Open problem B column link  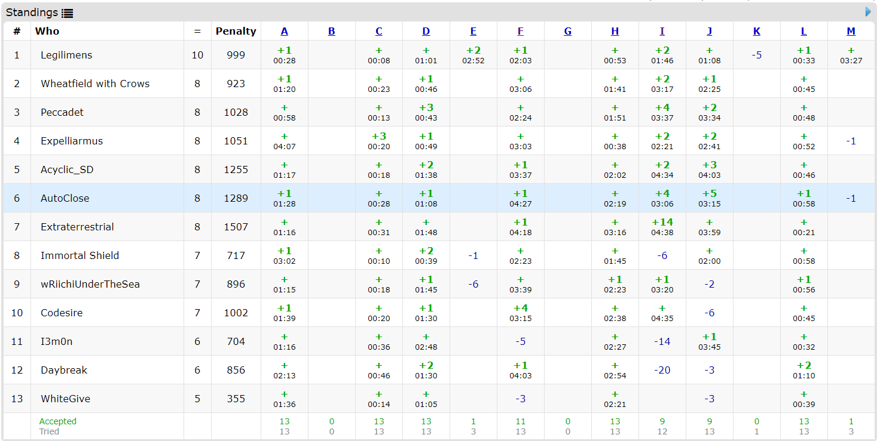pyautogui.click(x=331, y=32)
